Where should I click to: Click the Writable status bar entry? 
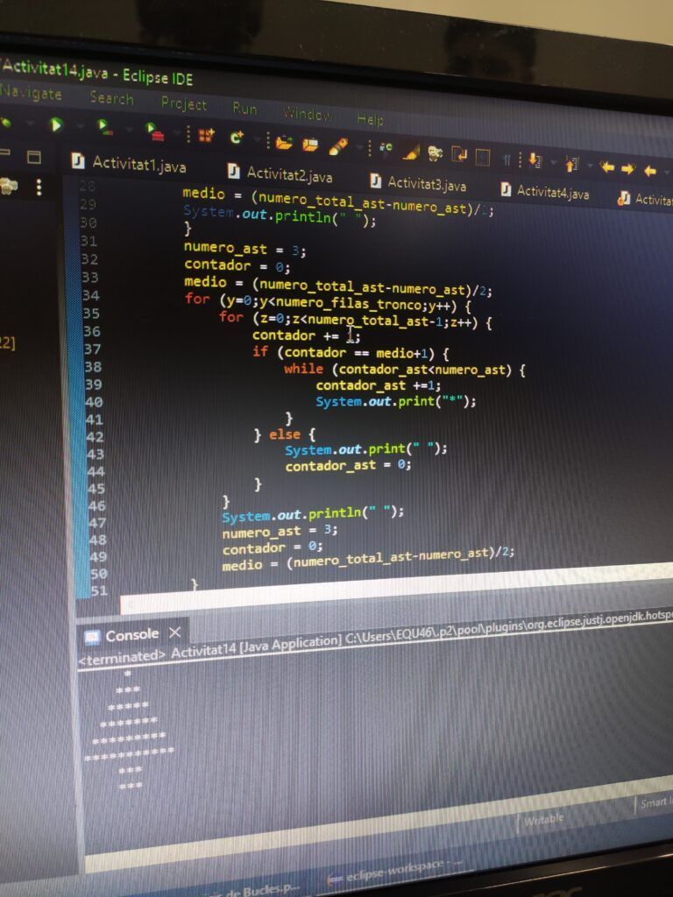pos(543,820)
